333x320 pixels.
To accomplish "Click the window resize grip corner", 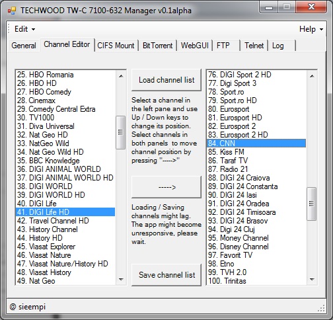I will coord(321,308).
